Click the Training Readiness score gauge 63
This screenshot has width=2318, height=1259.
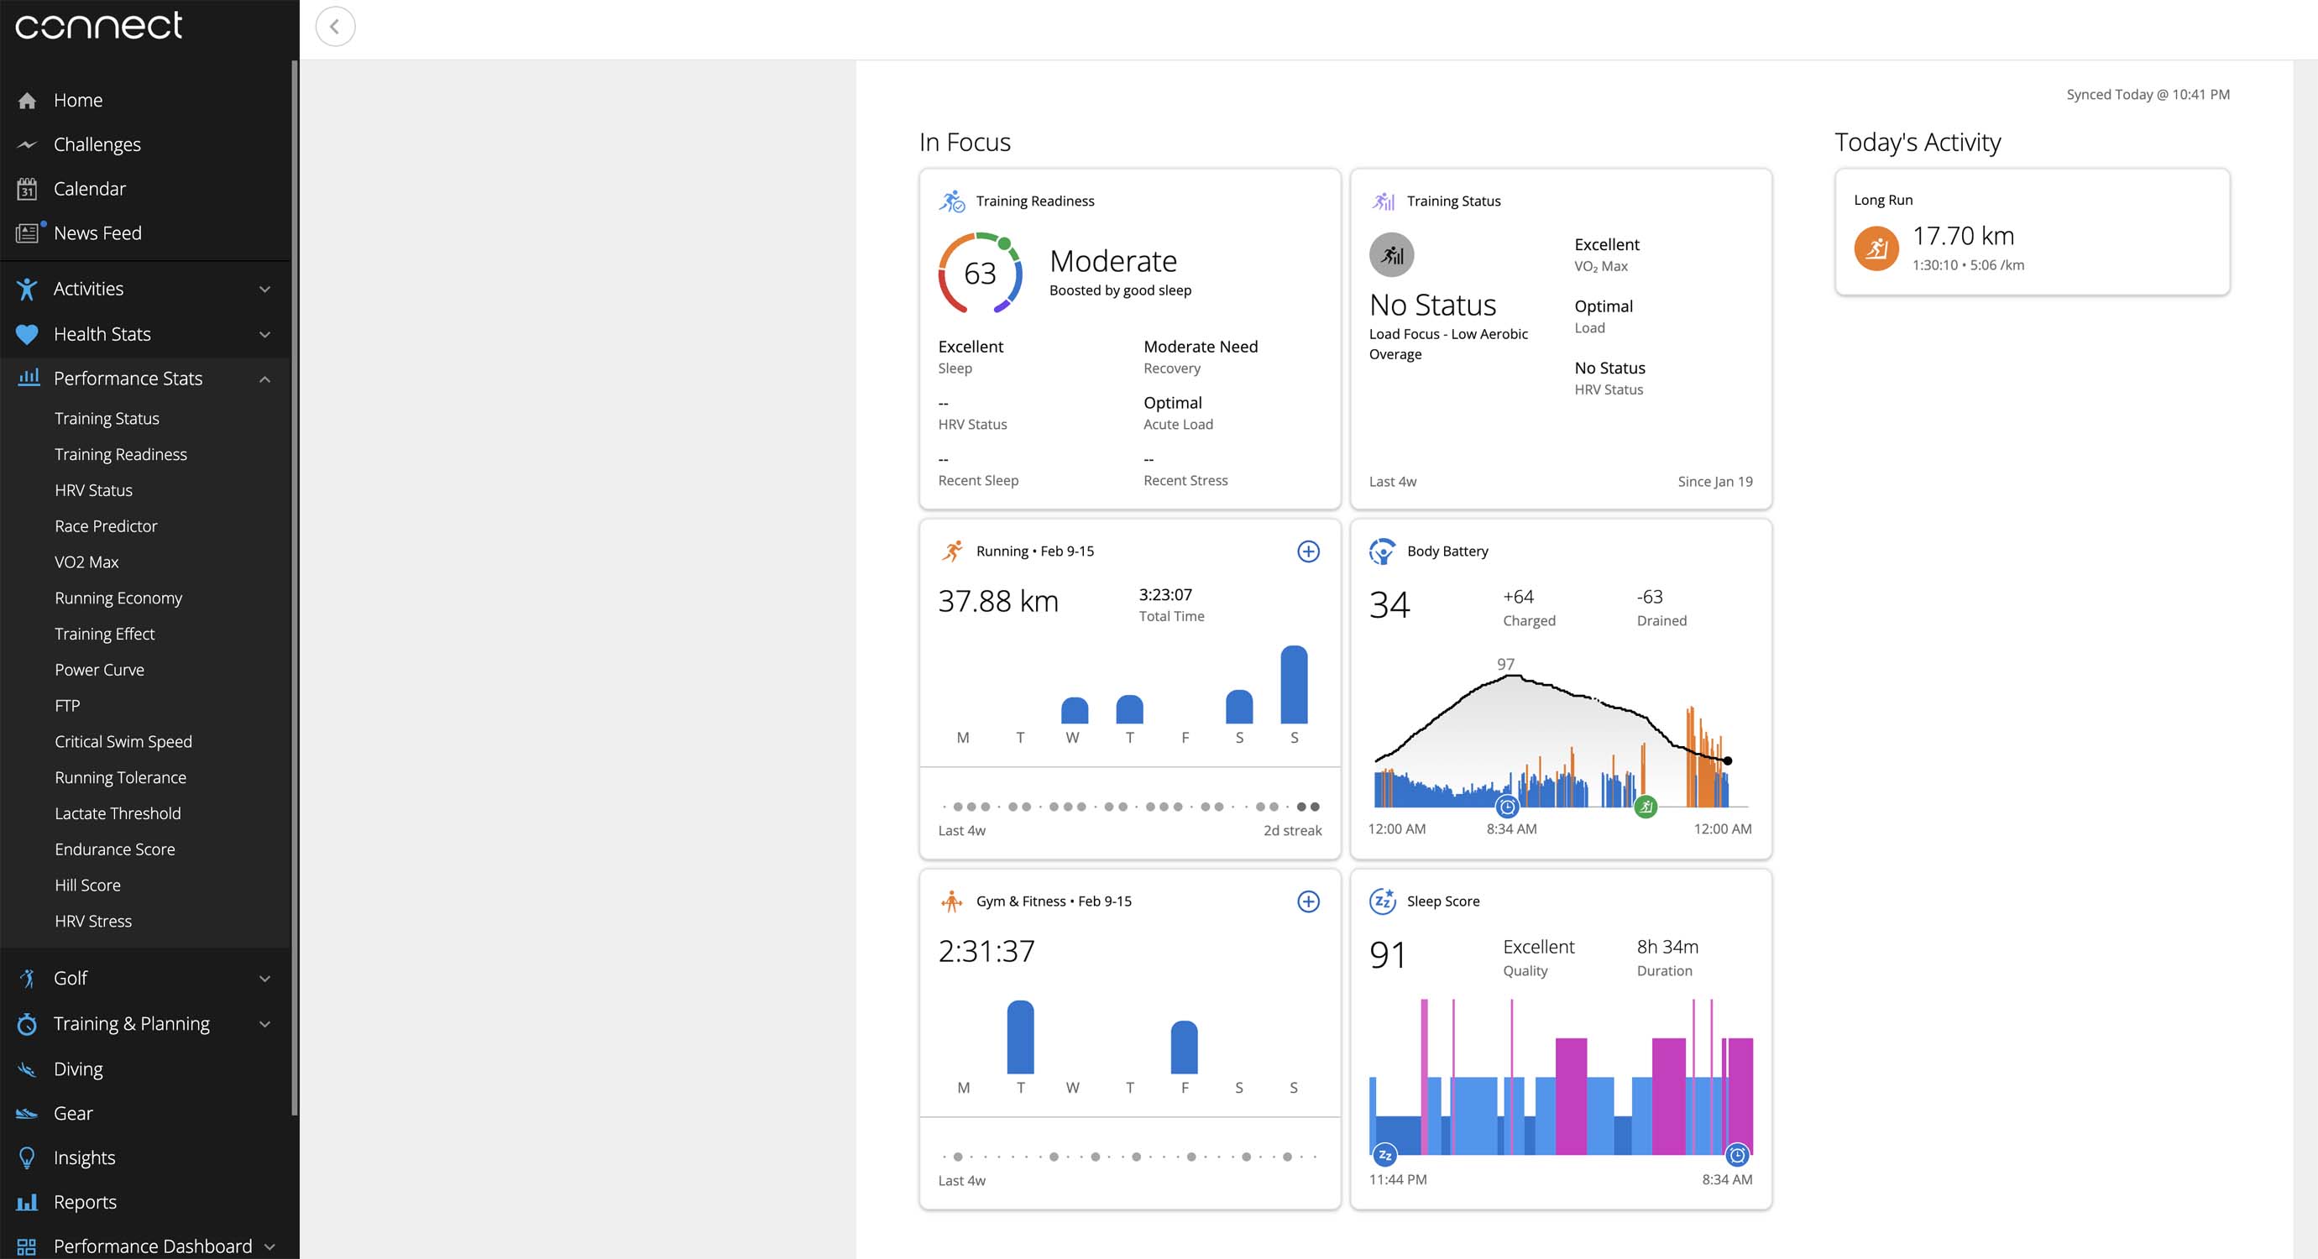tap(979, 274)
